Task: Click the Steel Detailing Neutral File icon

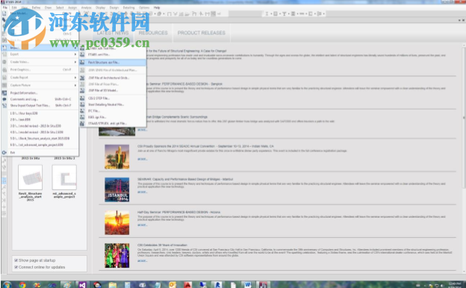Action: click(82, 104)
